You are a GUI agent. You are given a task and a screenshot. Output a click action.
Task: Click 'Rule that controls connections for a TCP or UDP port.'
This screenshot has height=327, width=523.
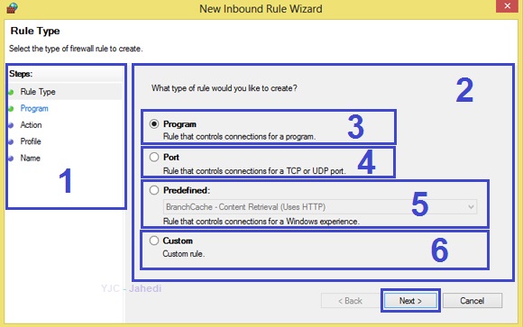[254, 171]
